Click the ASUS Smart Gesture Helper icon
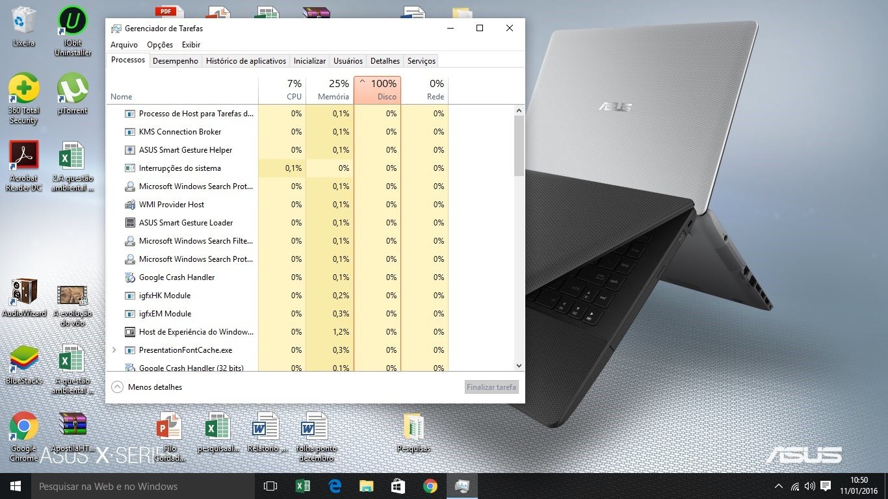The width and height of the screenshot is (888, 499). coord(129,150)
